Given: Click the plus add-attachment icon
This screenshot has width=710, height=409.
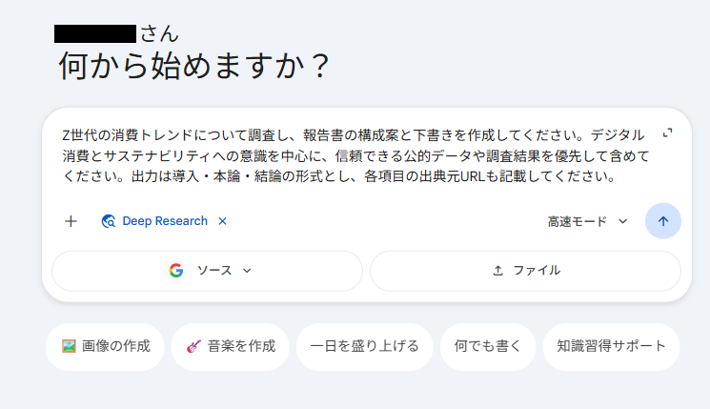Looking at the screenshot, I should 71,221.
